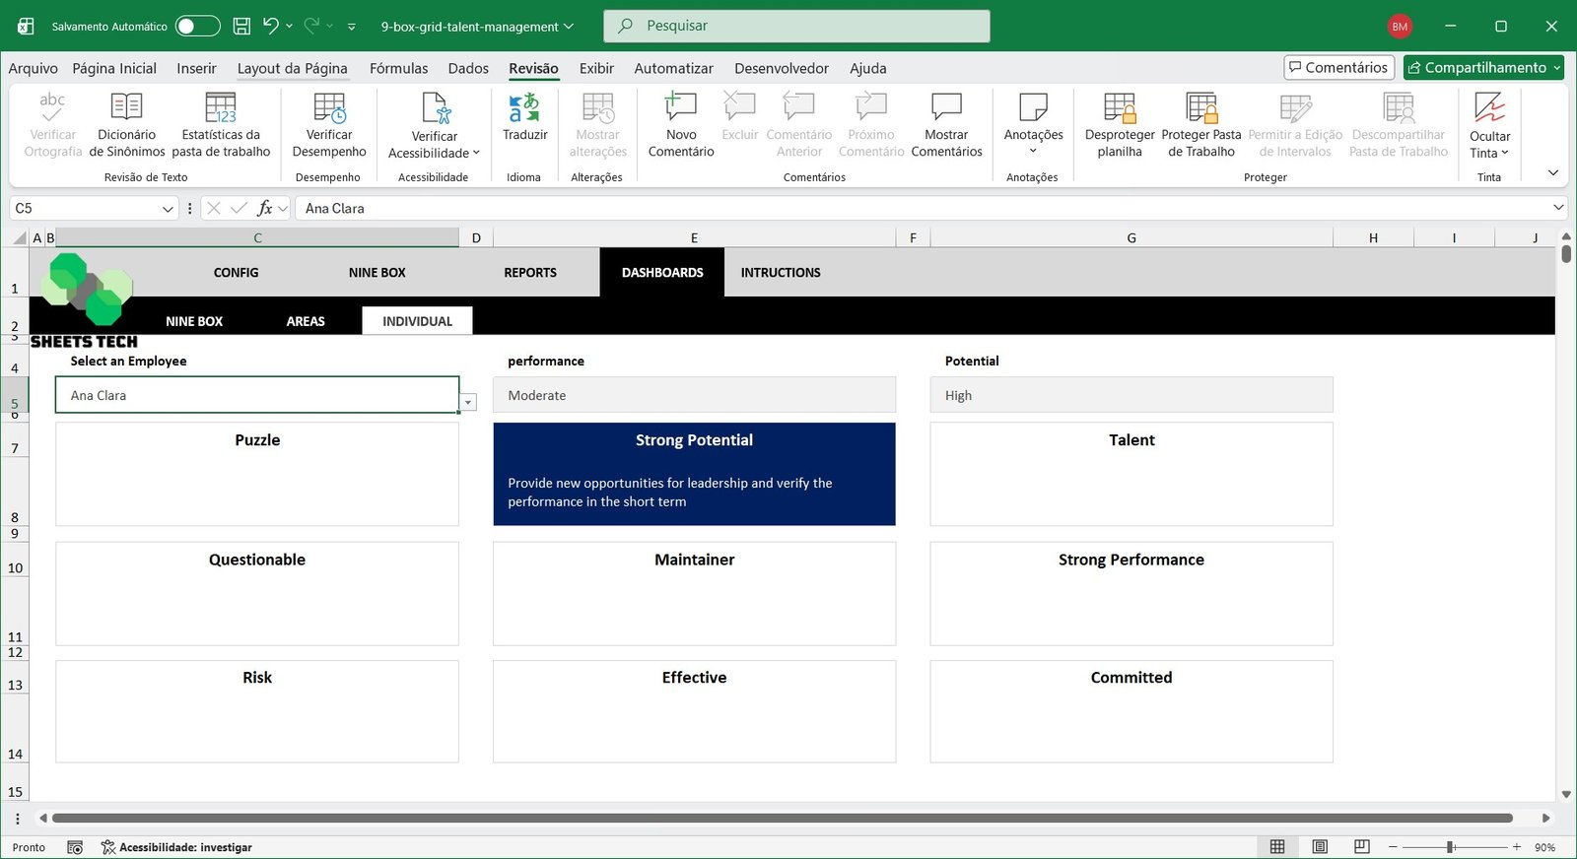Switch to the Fórmulas ribbon tab
The image size is (1577, 859).
coord(398,68)
